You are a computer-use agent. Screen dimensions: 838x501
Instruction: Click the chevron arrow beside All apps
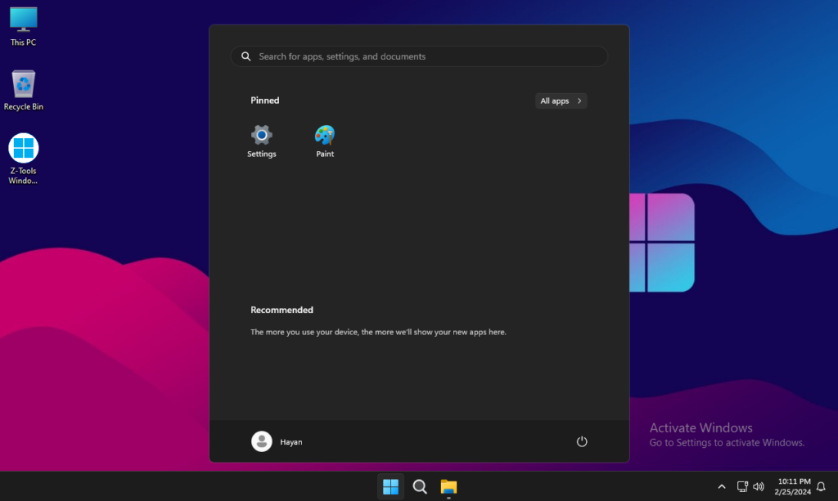[x=579, y=101]
